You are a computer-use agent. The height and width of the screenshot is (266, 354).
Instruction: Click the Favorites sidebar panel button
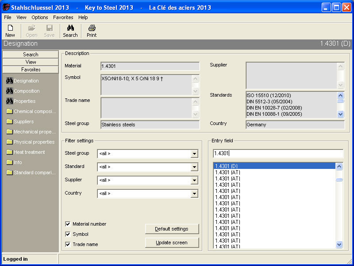pos(31,70)
